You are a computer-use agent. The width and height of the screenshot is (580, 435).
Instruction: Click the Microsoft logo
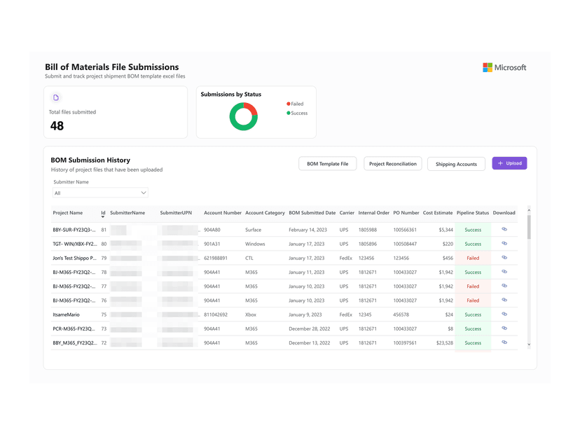click(x=504, y=67)
